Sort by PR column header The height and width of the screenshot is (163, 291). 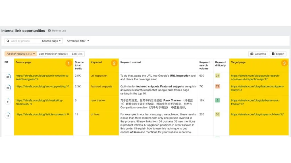6,62
